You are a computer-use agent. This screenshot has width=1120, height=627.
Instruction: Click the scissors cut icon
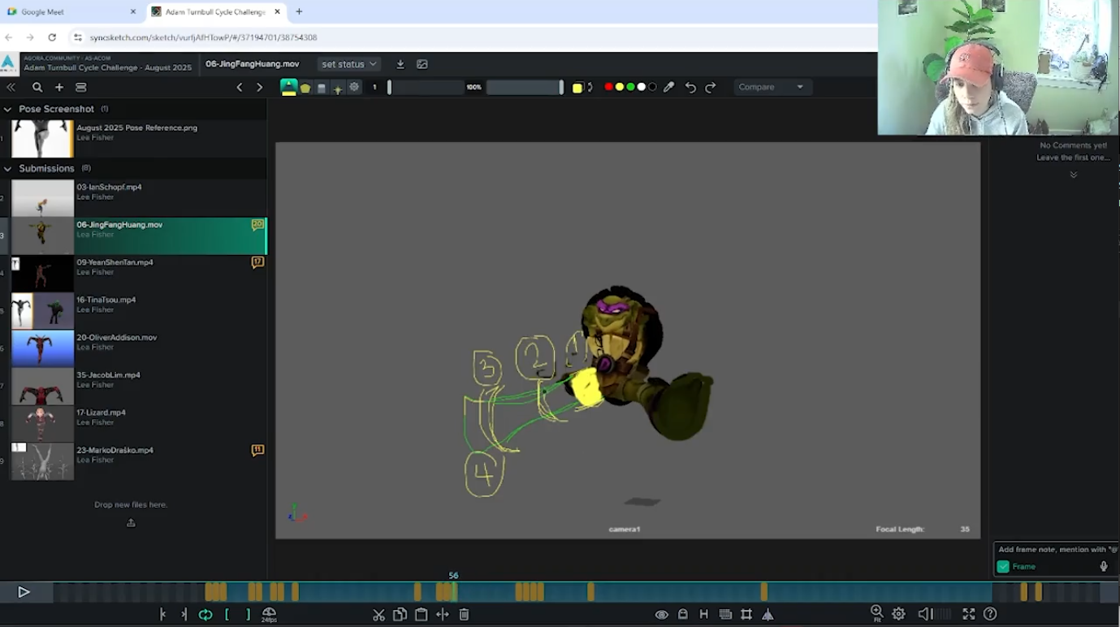point(378,615)
